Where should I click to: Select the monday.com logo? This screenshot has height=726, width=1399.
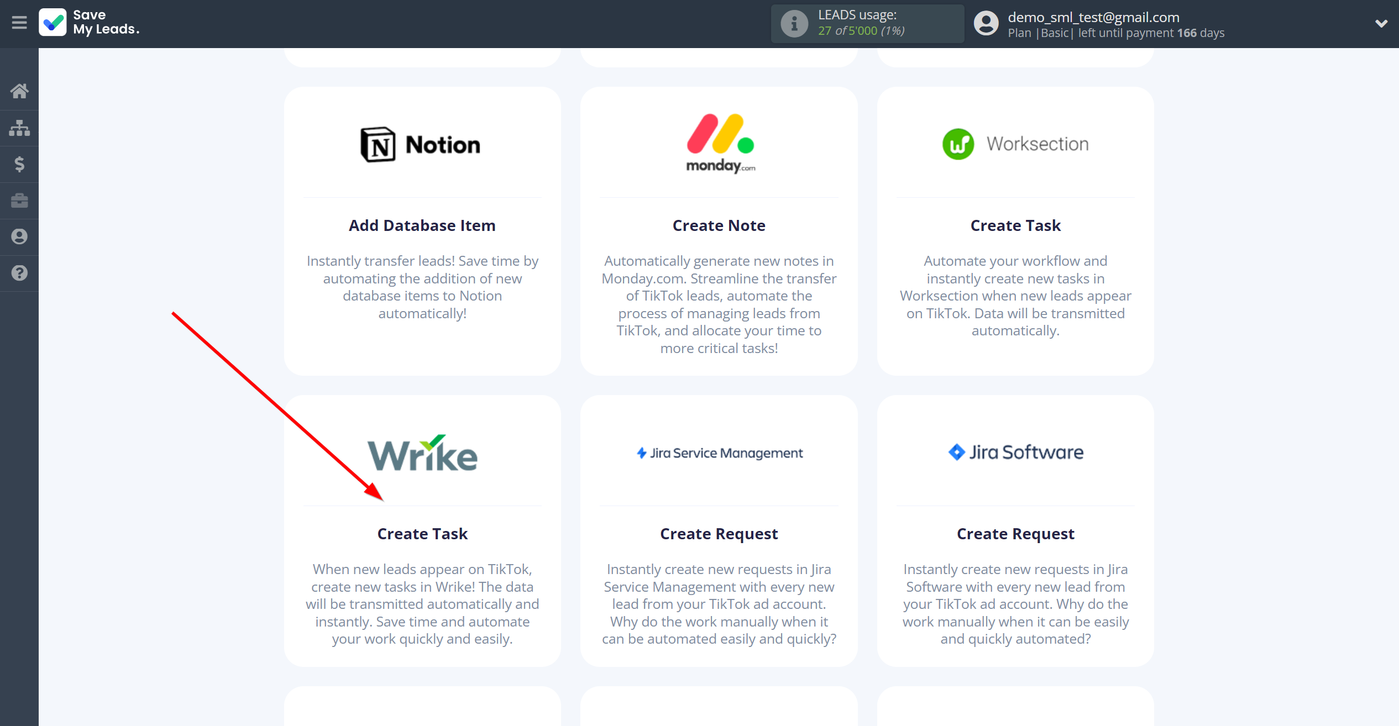[x=721, y=144]
